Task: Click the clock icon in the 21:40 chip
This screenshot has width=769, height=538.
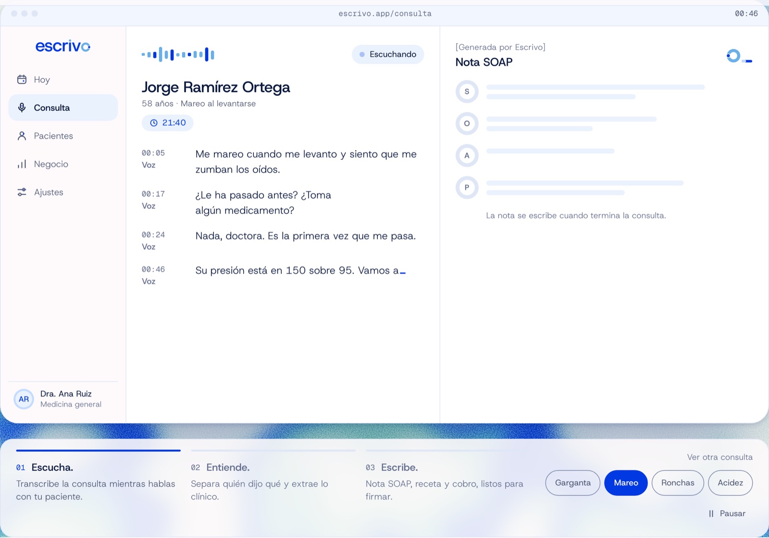Action: click(x=154, y=123)
